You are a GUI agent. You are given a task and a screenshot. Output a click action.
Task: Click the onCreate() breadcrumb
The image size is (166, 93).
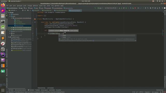pyautogui.click(x=50, y=88)
